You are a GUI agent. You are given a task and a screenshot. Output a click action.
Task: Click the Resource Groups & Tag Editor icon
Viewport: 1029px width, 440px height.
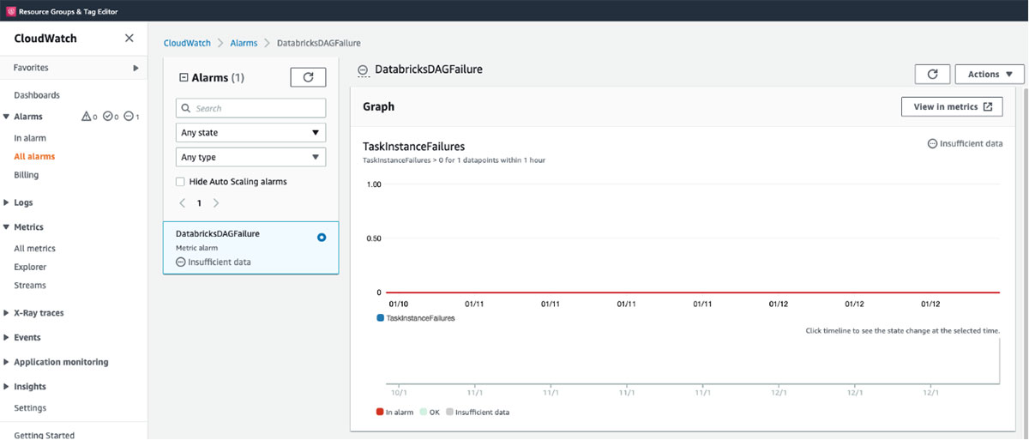[10, 10]
